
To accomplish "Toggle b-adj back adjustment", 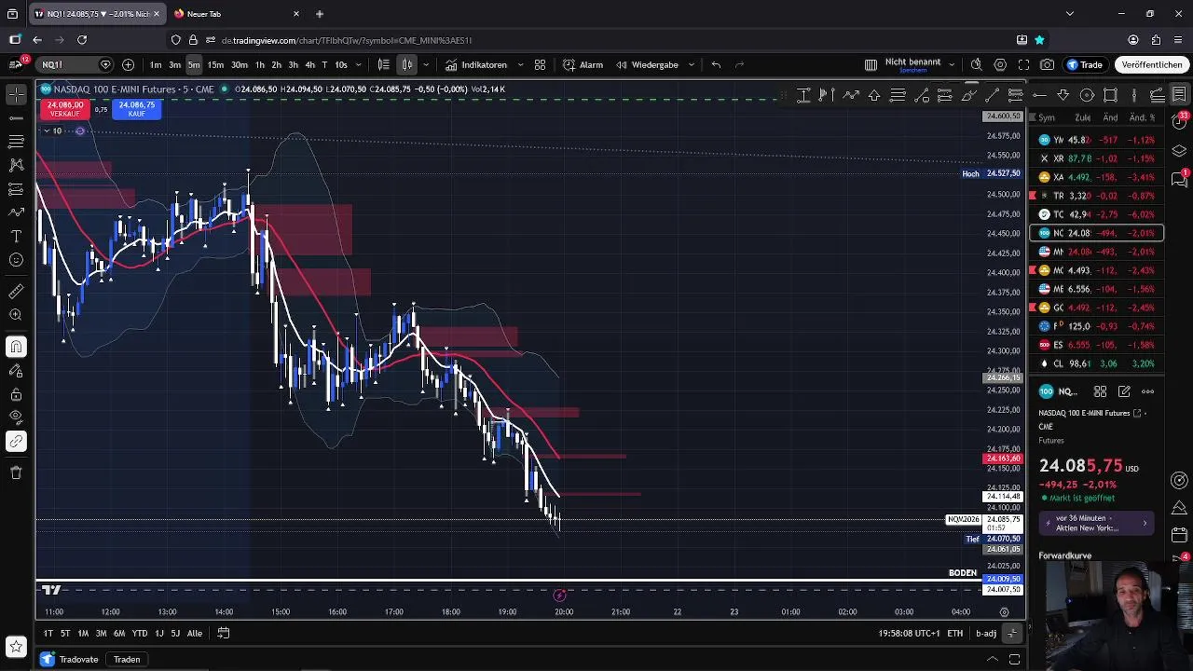I will [x=985, y=633].
